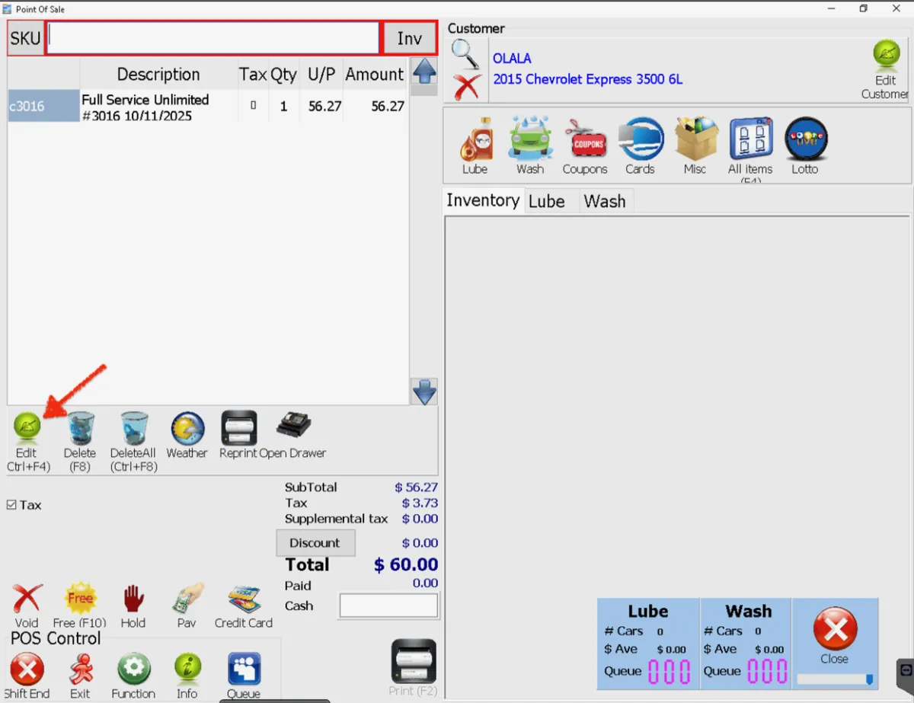Click the Edit Customer icon
The image size is (914, 703).
pyautogui.click(x=886, y=55)
